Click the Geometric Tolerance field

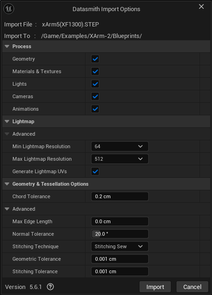tap(120, 259)
